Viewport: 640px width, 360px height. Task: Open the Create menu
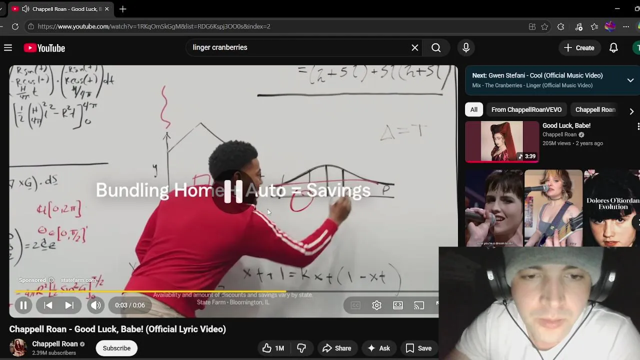tap(579, 48)
